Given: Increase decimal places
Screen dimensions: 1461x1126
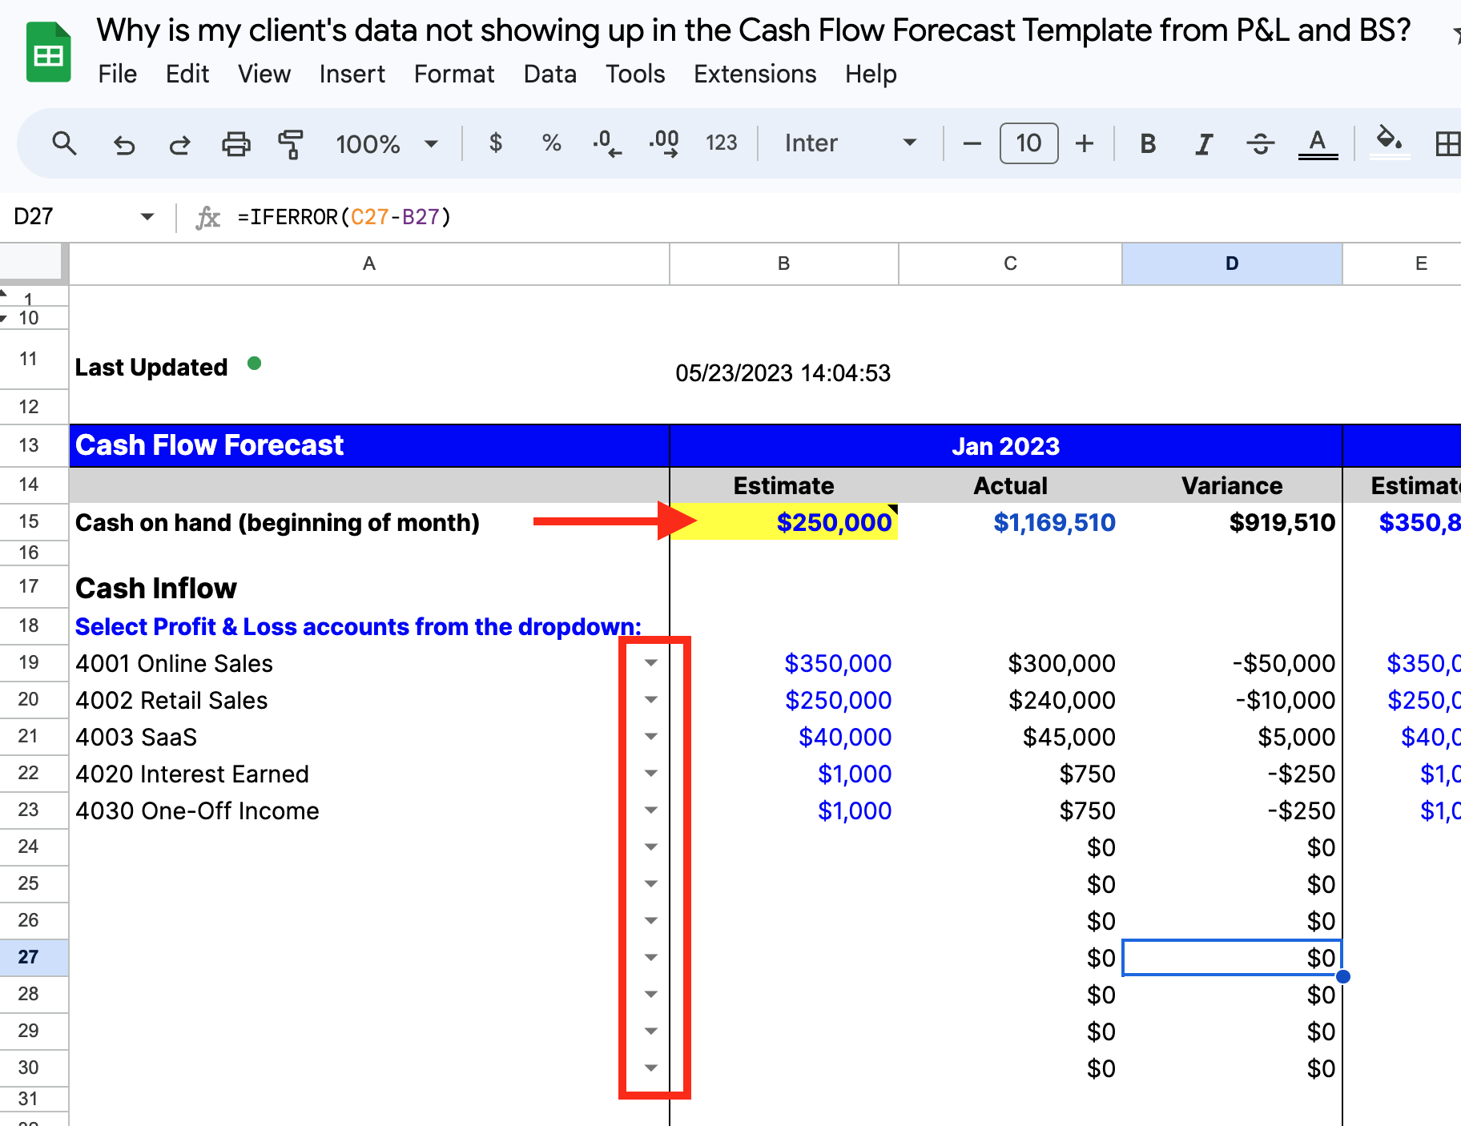Looking at the screenshot, I should tap(664, 143).
